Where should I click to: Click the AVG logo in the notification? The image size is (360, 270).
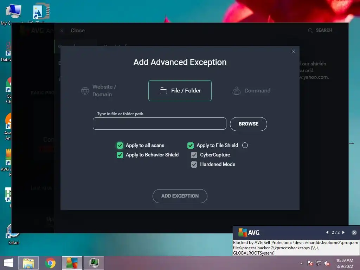pos(249,233)
